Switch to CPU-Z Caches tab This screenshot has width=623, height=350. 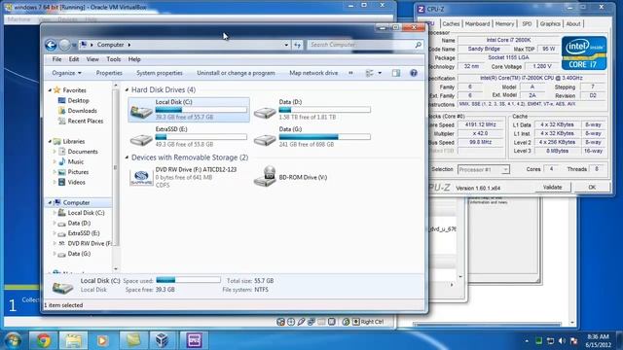click(x=451, y=23)
